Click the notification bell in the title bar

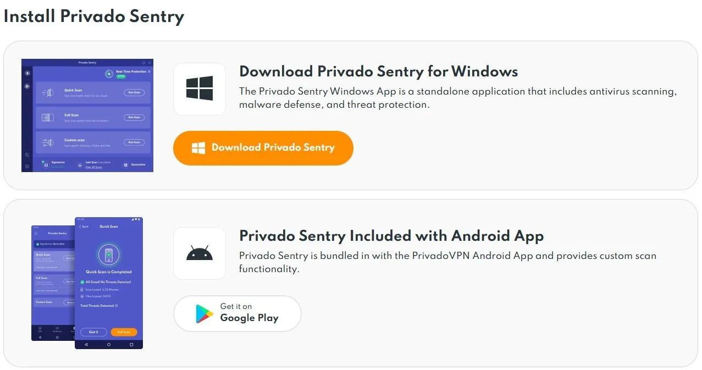(x=143, y=62)
